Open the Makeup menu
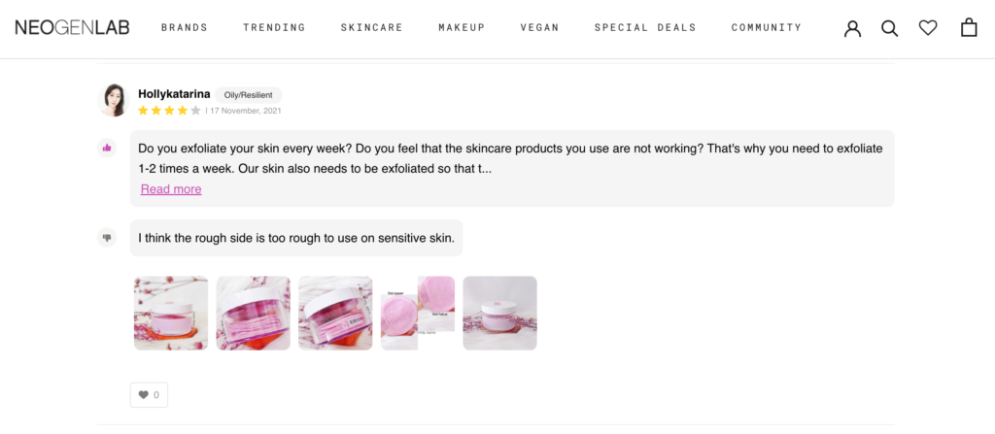 pos(462,28)
